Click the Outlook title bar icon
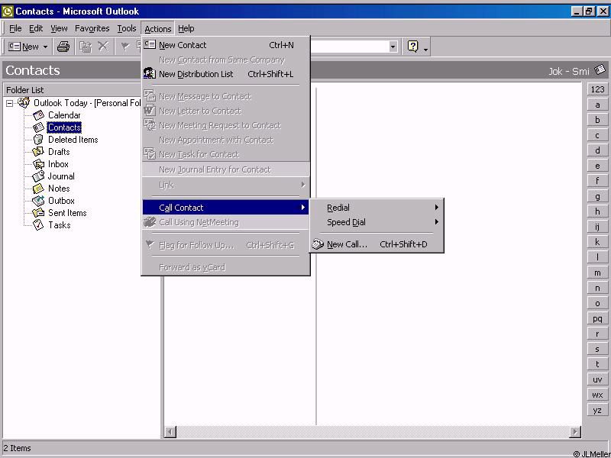 tap(8, 11)
